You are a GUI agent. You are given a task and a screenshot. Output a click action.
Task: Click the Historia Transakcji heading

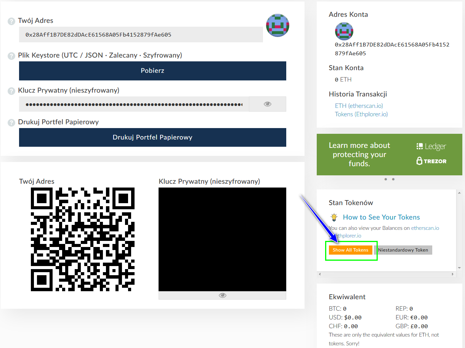pos(358,94)
